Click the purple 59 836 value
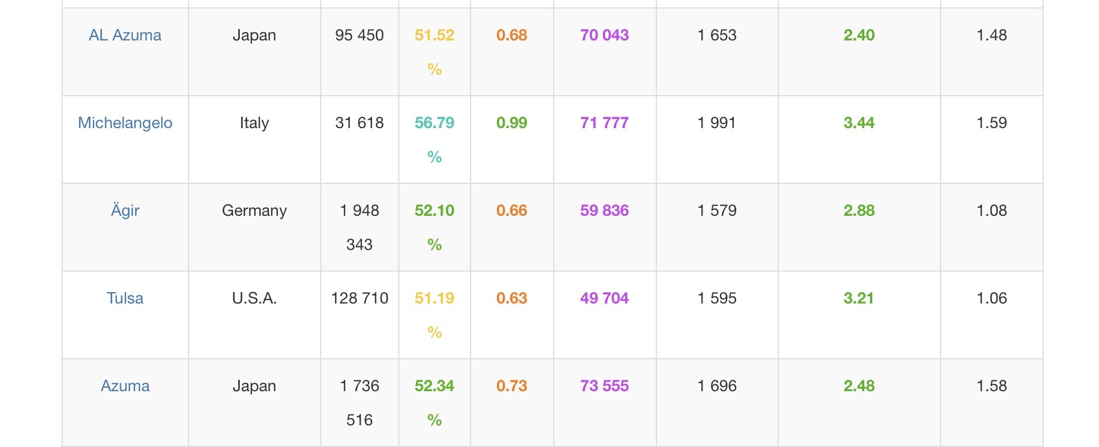The image size is (1099, 447). click(x=604, y=211)
